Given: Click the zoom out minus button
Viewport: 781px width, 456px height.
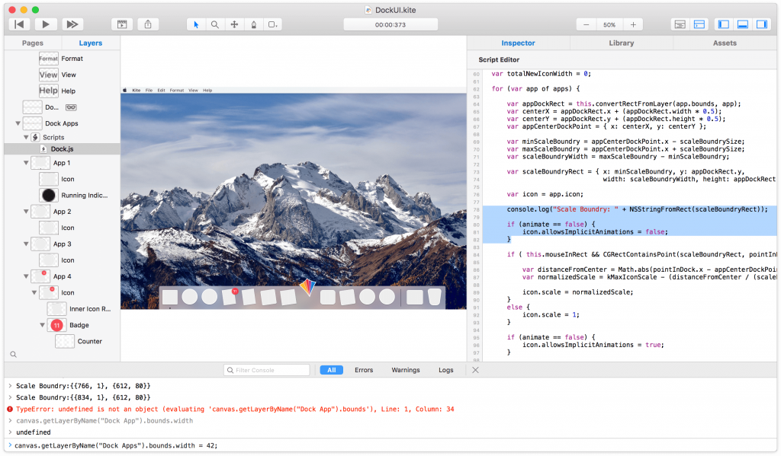Looking at the screenshot, I should click(587, 24).
